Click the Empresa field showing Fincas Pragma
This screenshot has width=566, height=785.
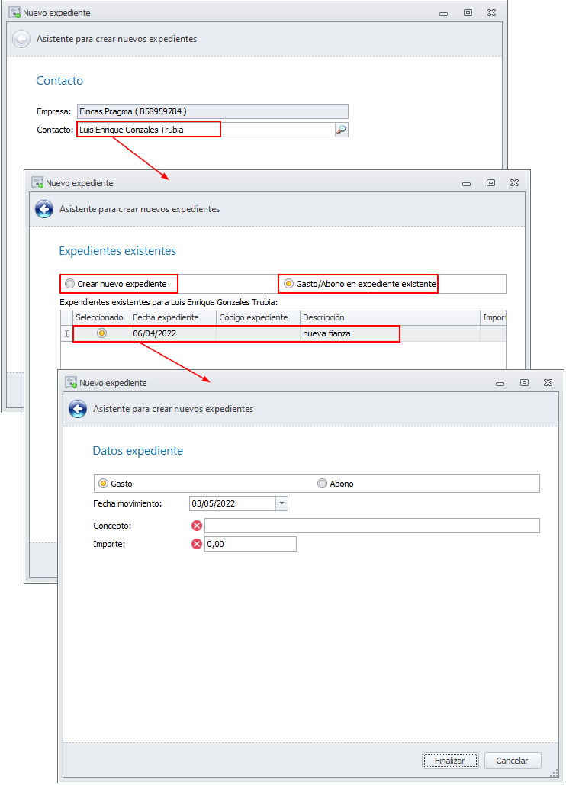pyautogui.click(x=213, y=111)
